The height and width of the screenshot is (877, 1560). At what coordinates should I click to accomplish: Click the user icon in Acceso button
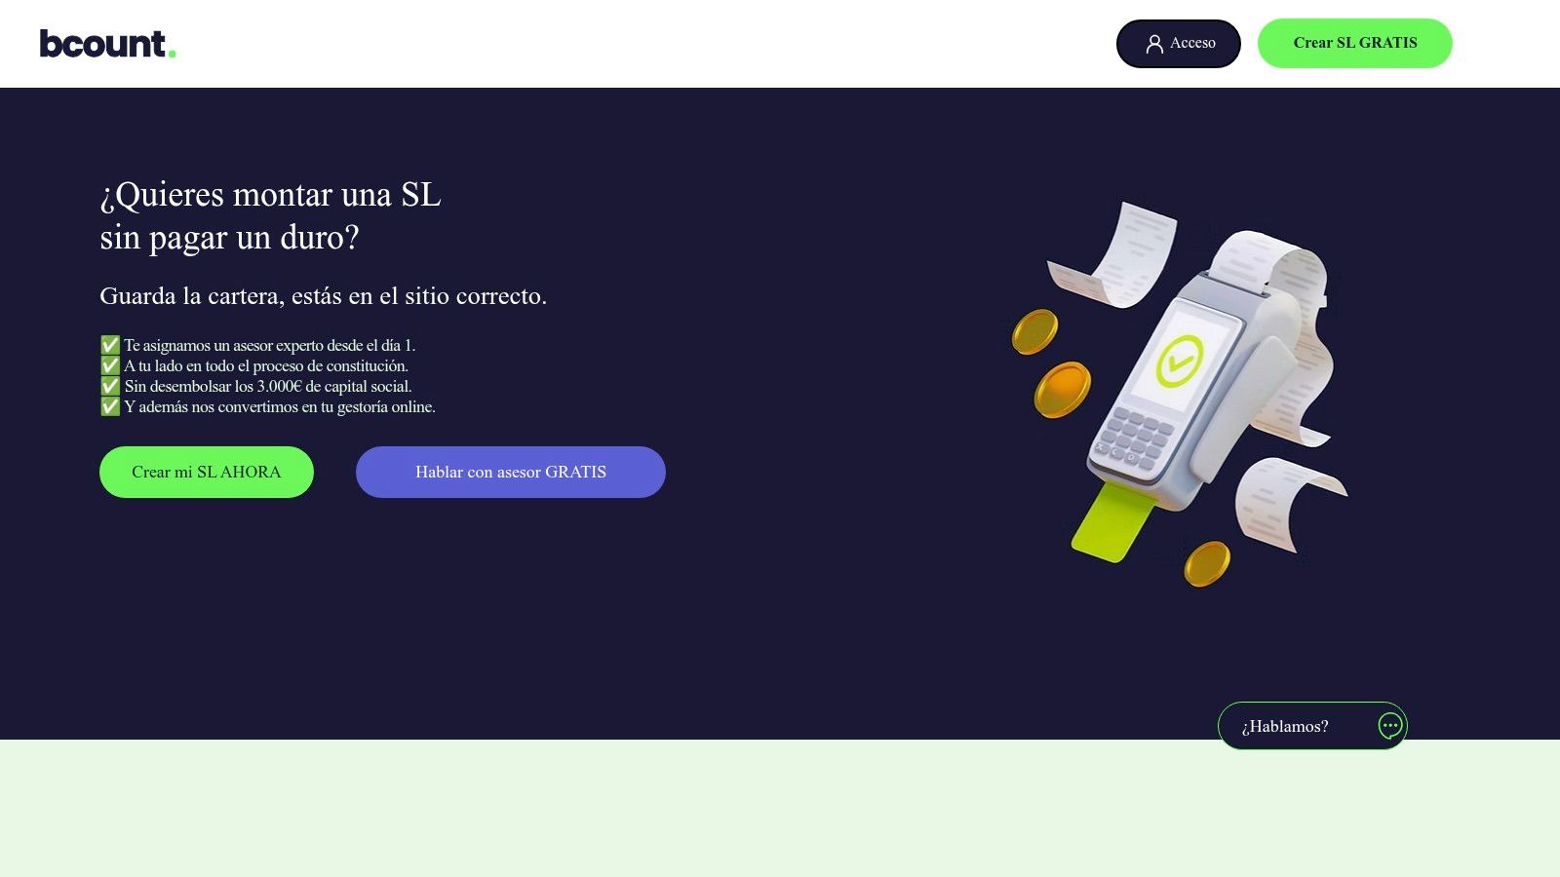1154,44
